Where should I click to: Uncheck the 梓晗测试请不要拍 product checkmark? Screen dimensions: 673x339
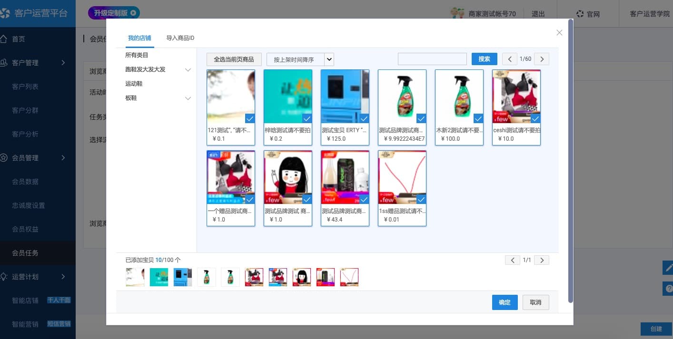point(307,118)
